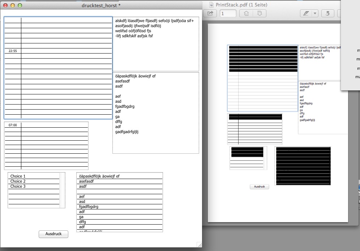Image resolution: width=360 pixels, height=251 pixels.
Task: Select the fgadfbgdrg row in bottom list
Action: coord(119,207)
